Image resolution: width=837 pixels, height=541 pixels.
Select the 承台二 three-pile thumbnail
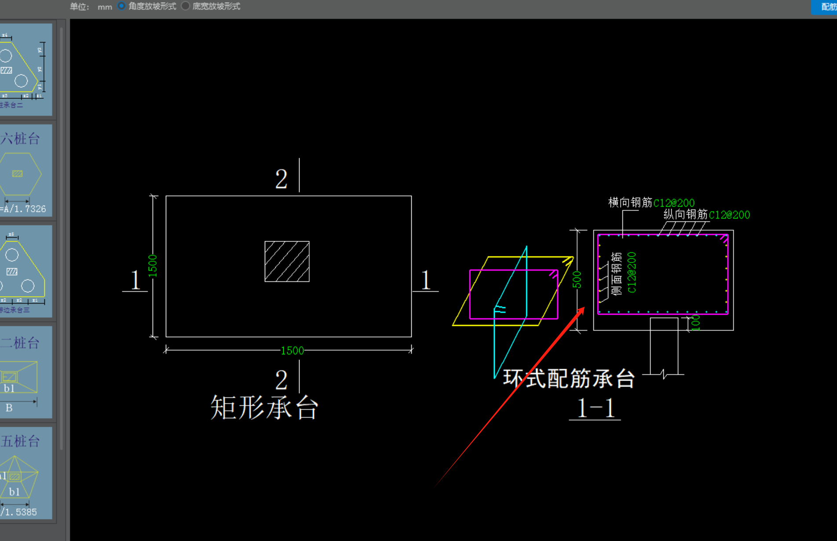[x=26, y=69]
